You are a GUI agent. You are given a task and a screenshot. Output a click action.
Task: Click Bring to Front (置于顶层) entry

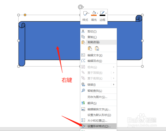(x=99, y=73)
